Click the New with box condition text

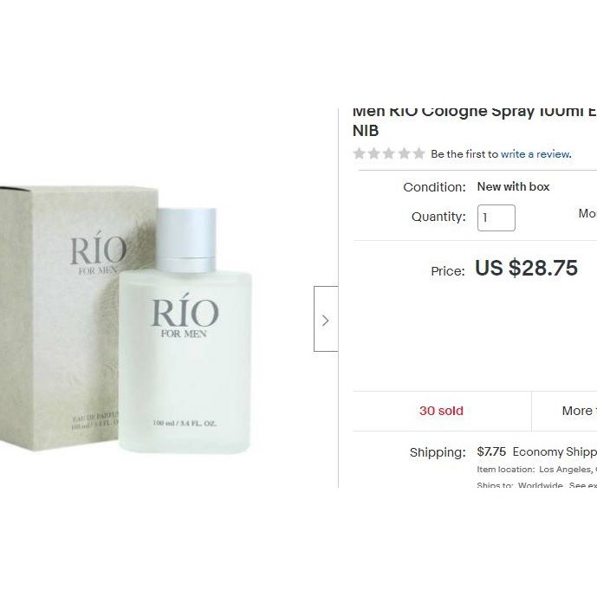[x=513, y=186]
